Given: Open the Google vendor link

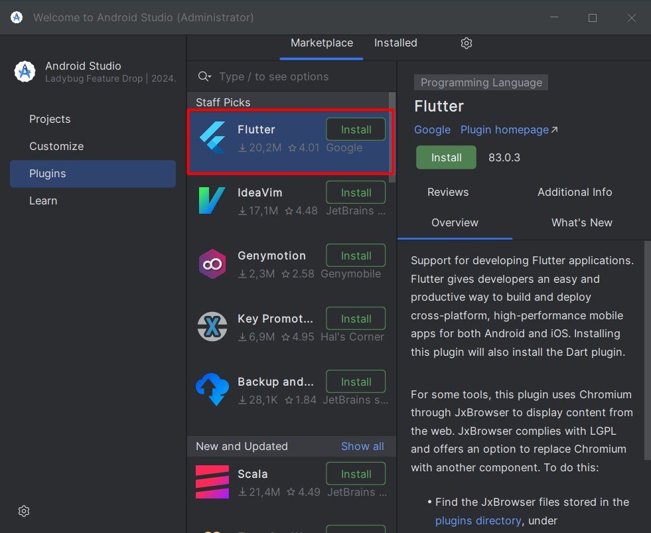Looking at the screenshot, I should tap(432, 130).
